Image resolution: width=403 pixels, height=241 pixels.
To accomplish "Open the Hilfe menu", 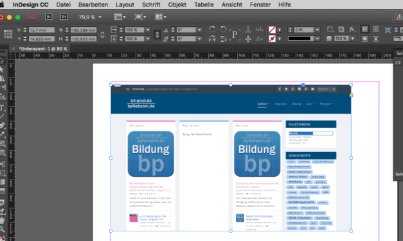I will click(285, 4).
